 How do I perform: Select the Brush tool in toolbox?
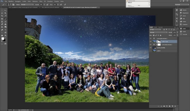[x=6, y=19]
